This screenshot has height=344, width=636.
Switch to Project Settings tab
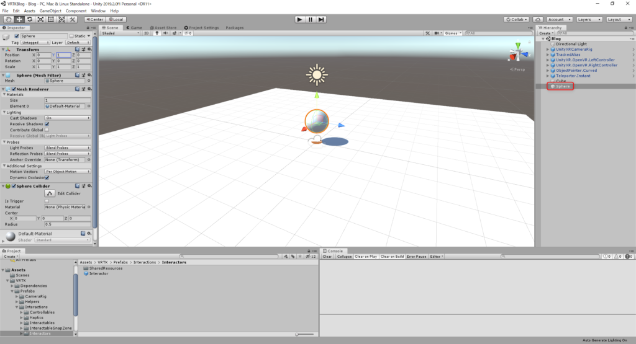click(x=202, y=27)
